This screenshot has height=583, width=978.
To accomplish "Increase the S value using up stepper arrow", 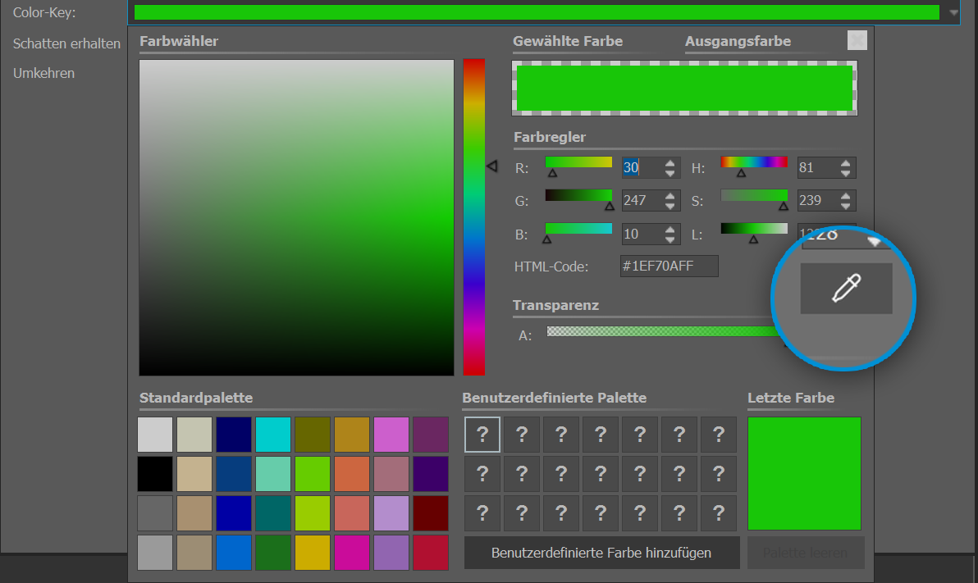I will point(848,196).
